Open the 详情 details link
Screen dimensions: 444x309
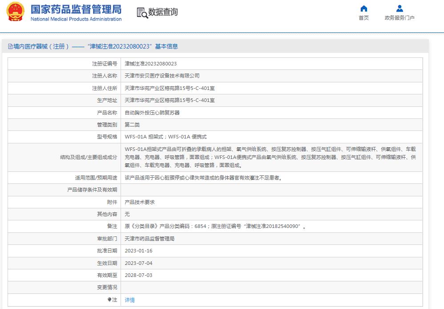(x=130, y=300)
